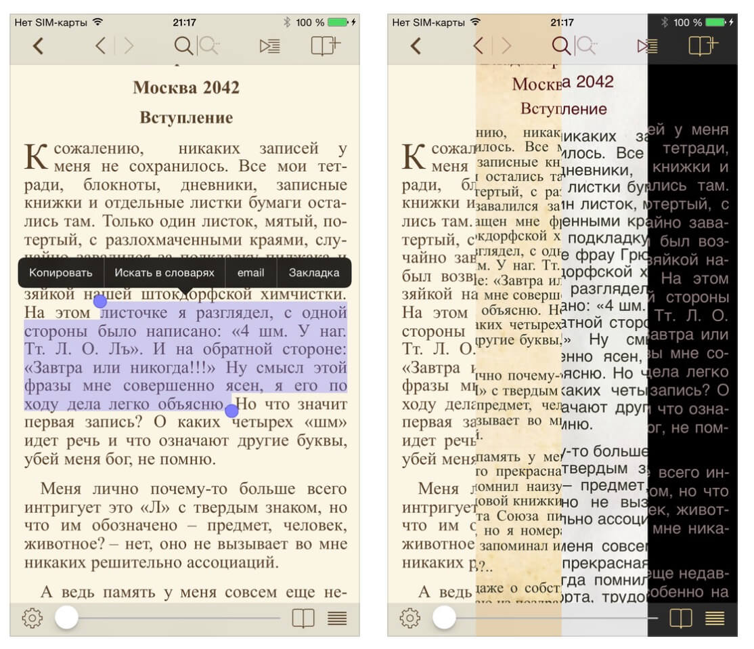The image size is (754, 649).
Task: Click the reading progress slider knob, right screen
Action: click(444, 618)
